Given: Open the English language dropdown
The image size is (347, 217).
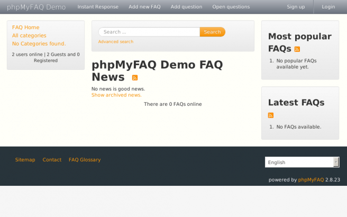Looking at the screenshot, I should 299,162.
